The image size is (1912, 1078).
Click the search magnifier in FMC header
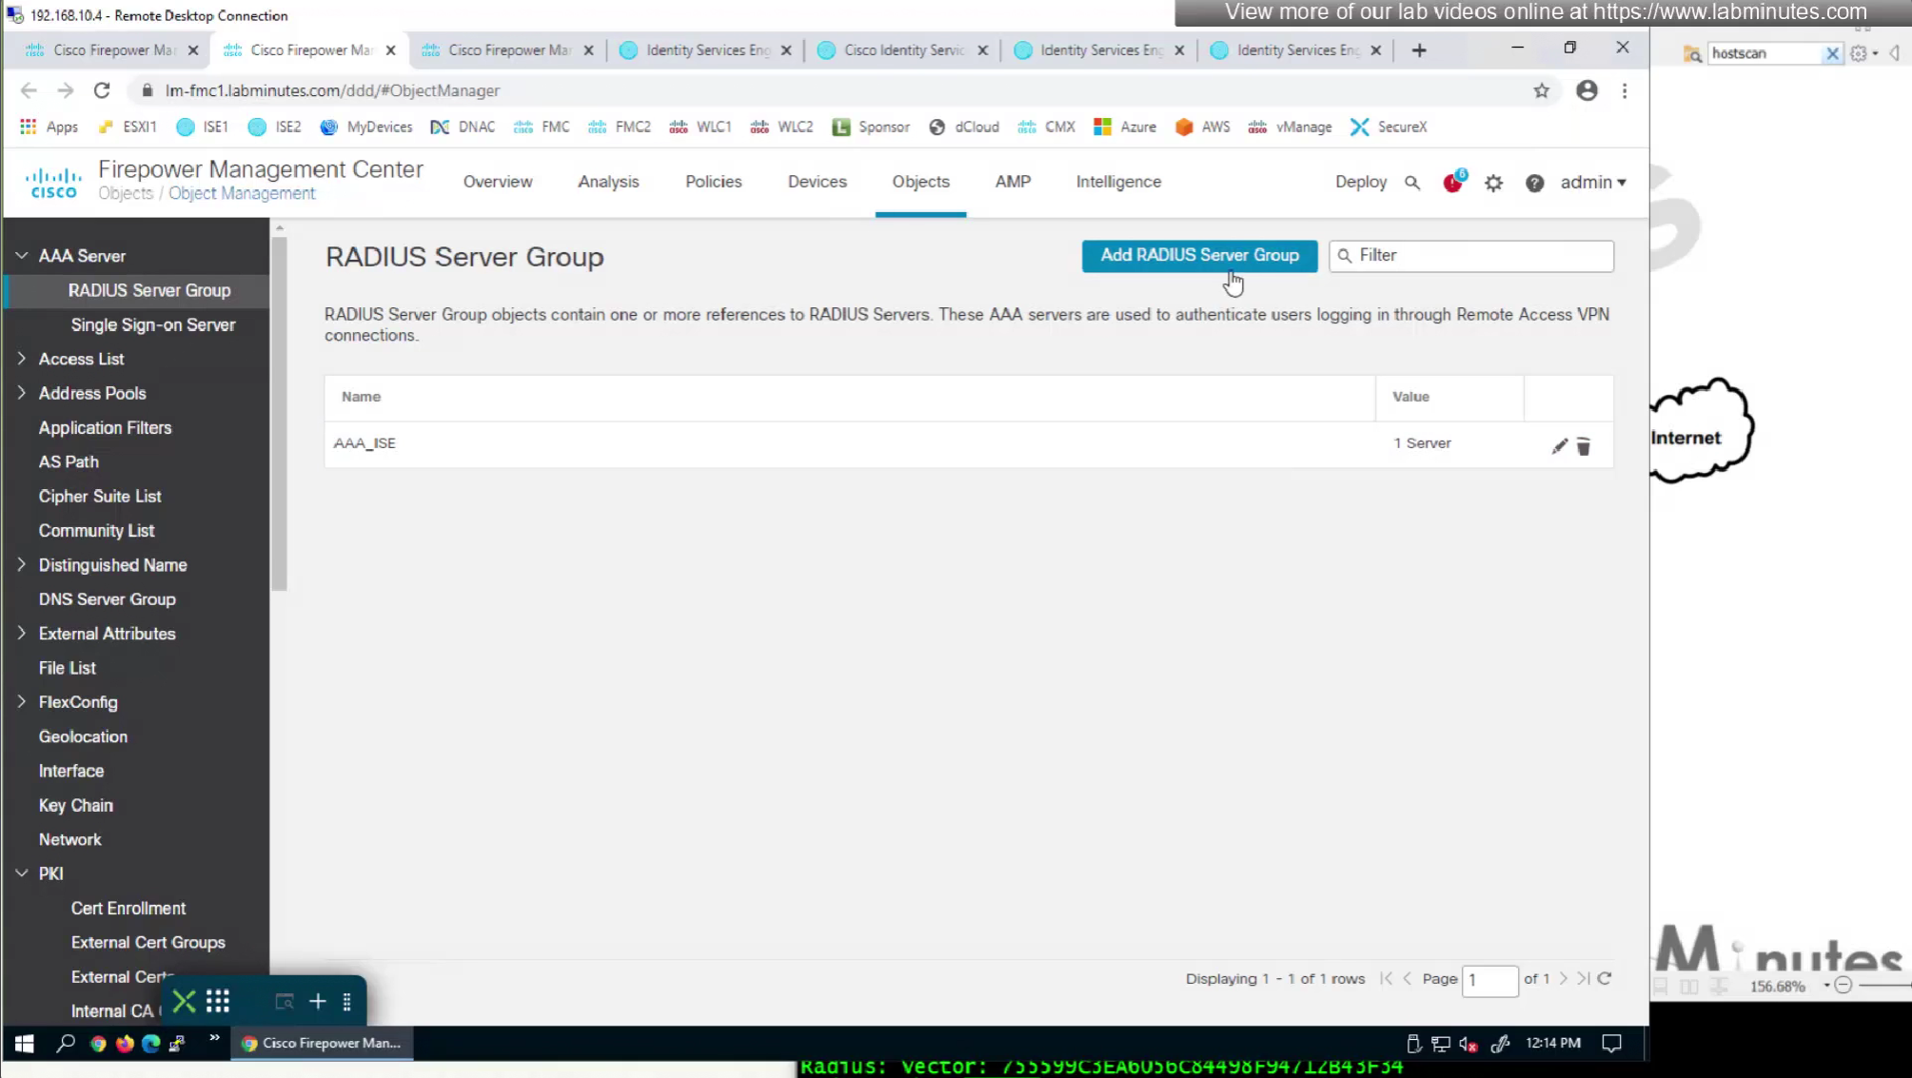pos(1412,183)
